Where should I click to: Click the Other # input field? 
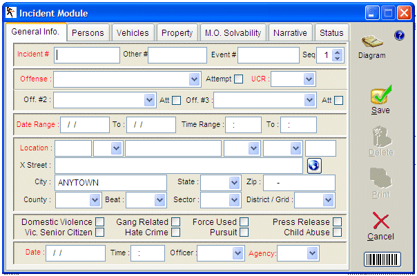177,55
